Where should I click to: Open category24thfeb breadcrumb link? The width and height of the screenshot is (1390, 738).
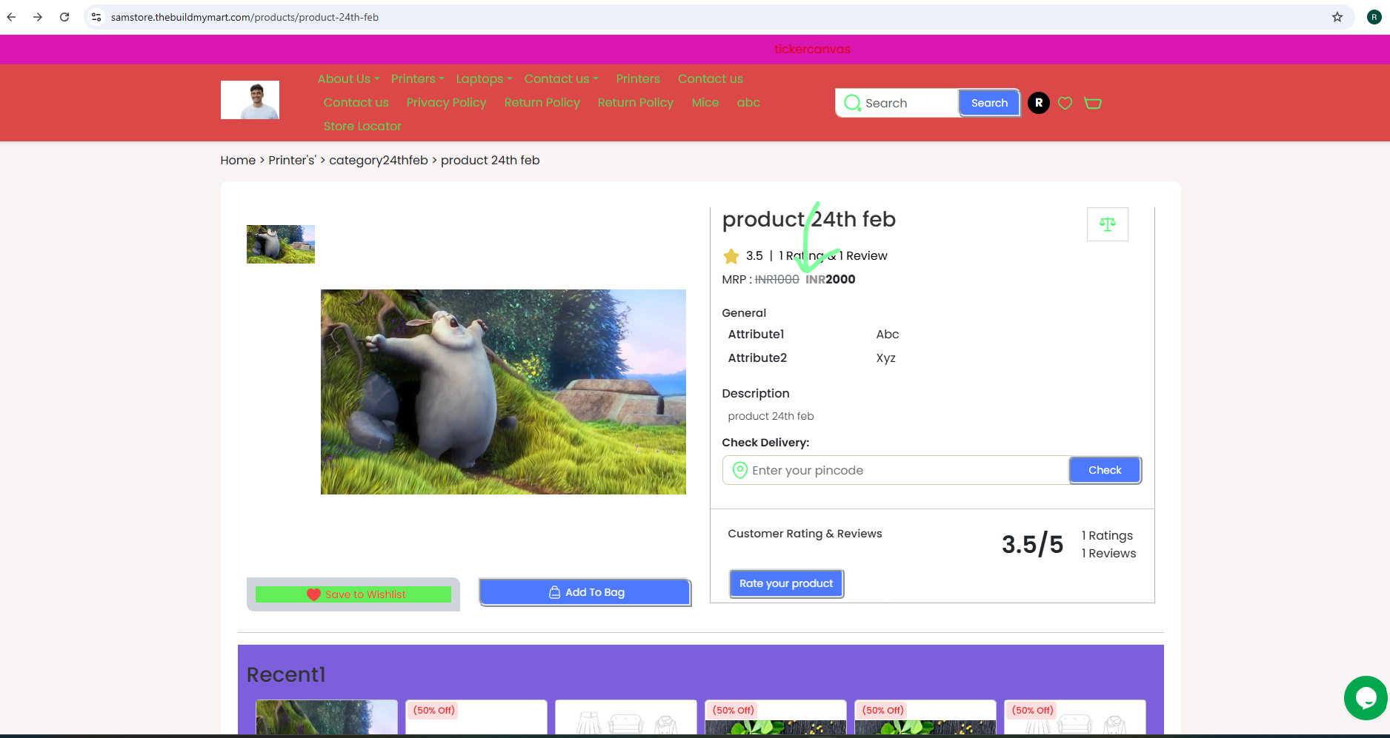(x=379, y=161)
